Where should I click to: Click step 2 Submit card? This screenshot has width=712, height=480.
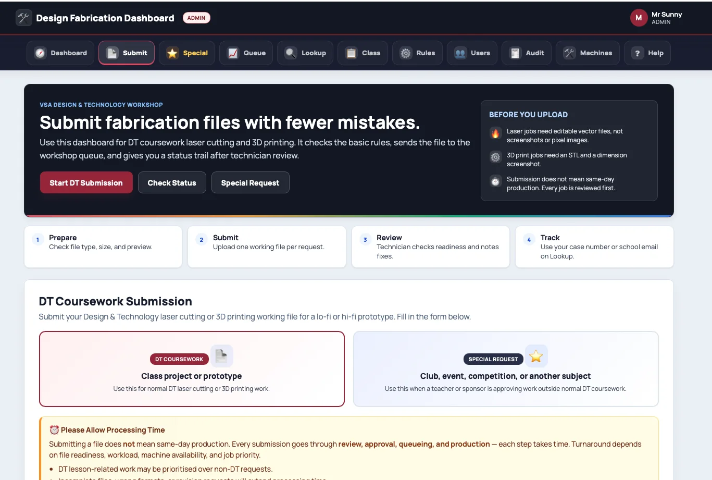coord(267,247)
